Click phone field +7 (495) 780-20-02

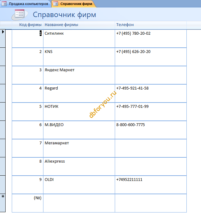coord(151,38)
